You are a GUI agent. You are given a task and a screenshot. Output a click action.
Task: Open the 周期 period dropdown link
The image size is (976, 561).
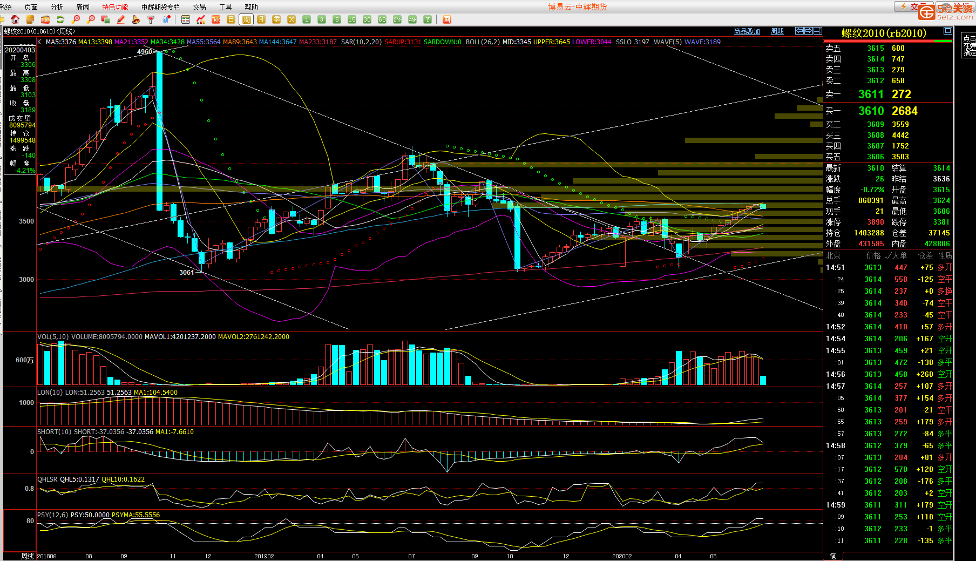click(x=777, y=31)
